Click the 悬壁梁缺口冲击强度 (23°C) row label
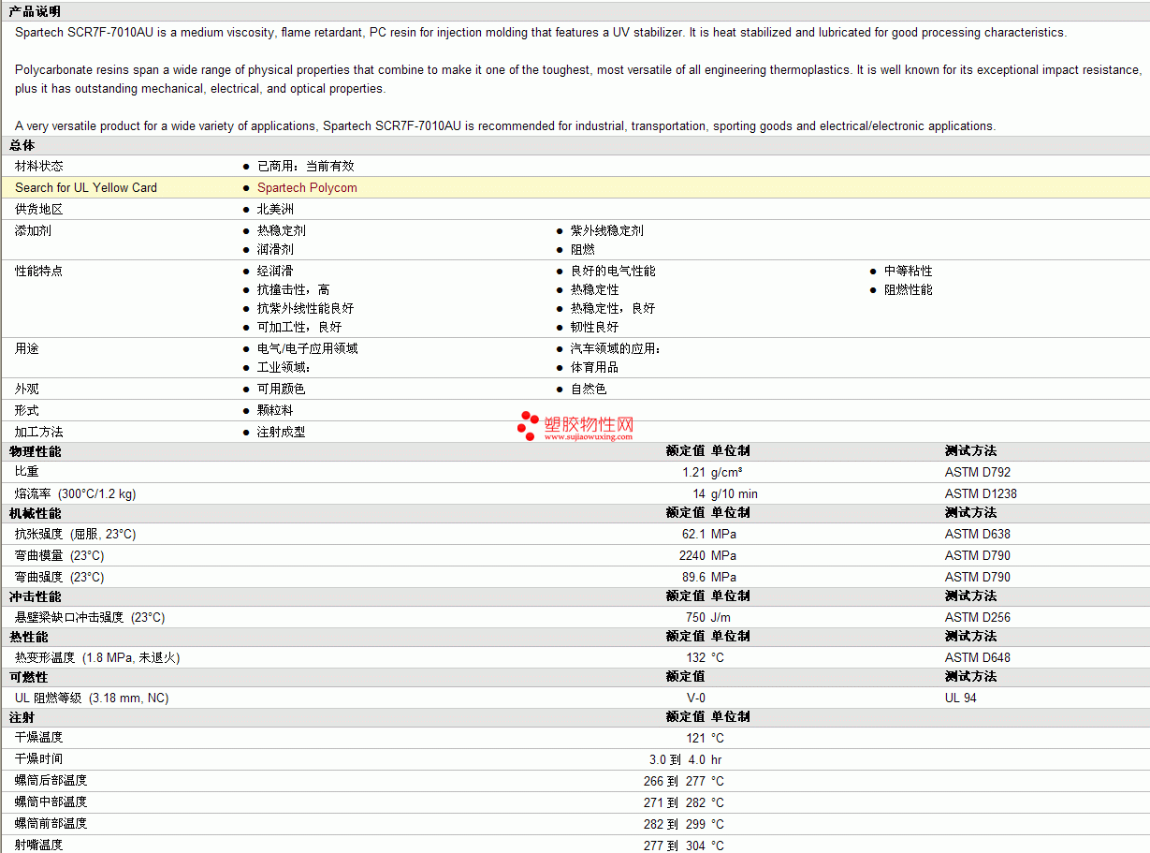The image size is (1150, 853). click(90, 617)
